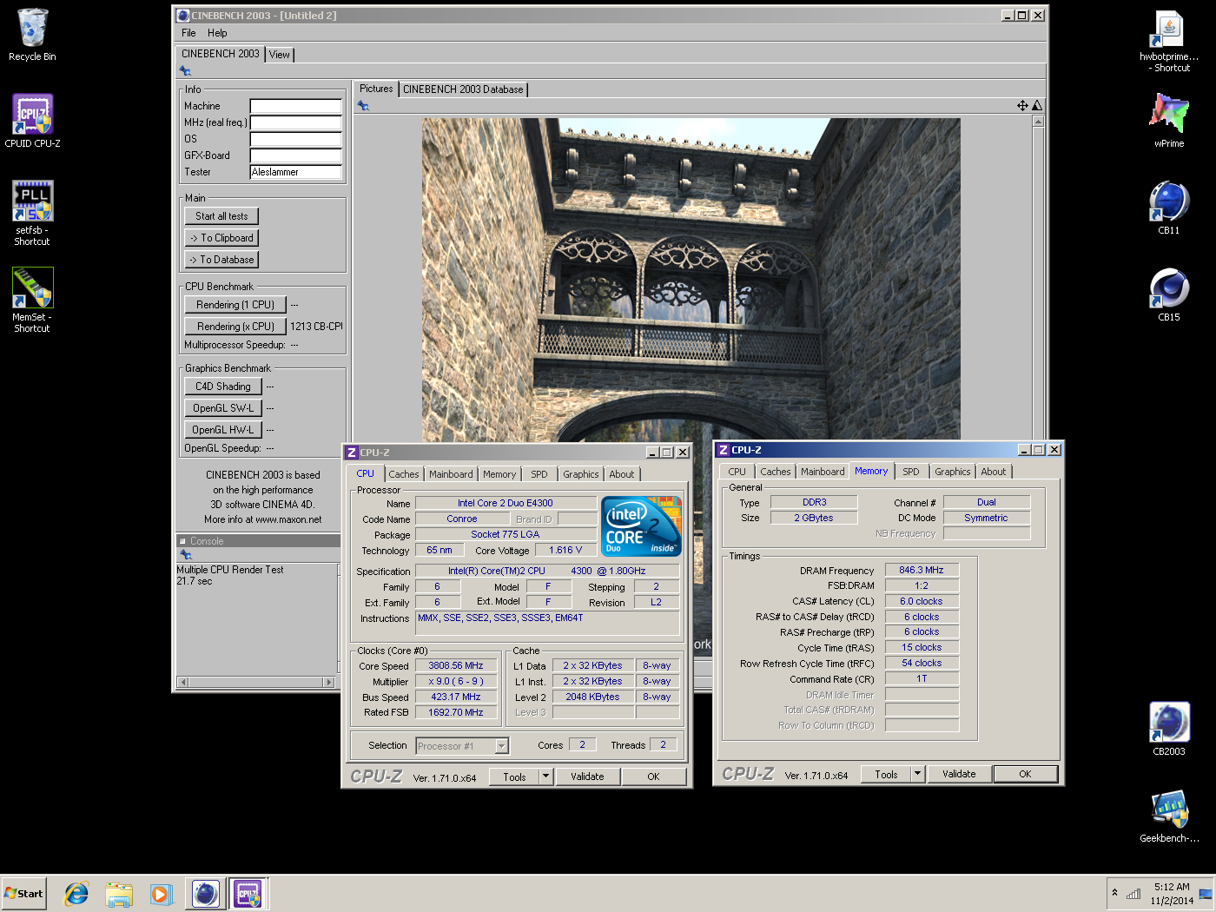Open the Recycle Bin desktop icon
The image size is (1216, 912).
[32, 35]
